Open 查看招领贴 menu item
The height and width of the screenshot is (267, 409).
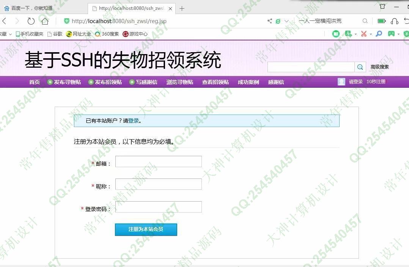[x=215, y=82]
